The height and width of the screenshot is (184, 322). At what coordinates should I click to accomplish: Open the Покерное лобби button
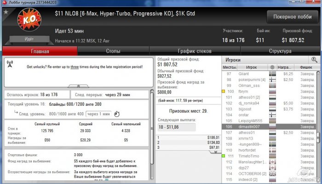(292, 17)
